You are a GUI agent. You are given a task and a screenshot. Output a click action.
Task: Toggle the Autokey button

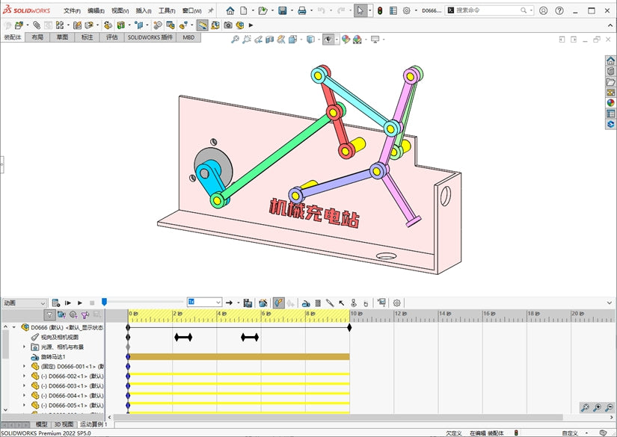[278, 303]
